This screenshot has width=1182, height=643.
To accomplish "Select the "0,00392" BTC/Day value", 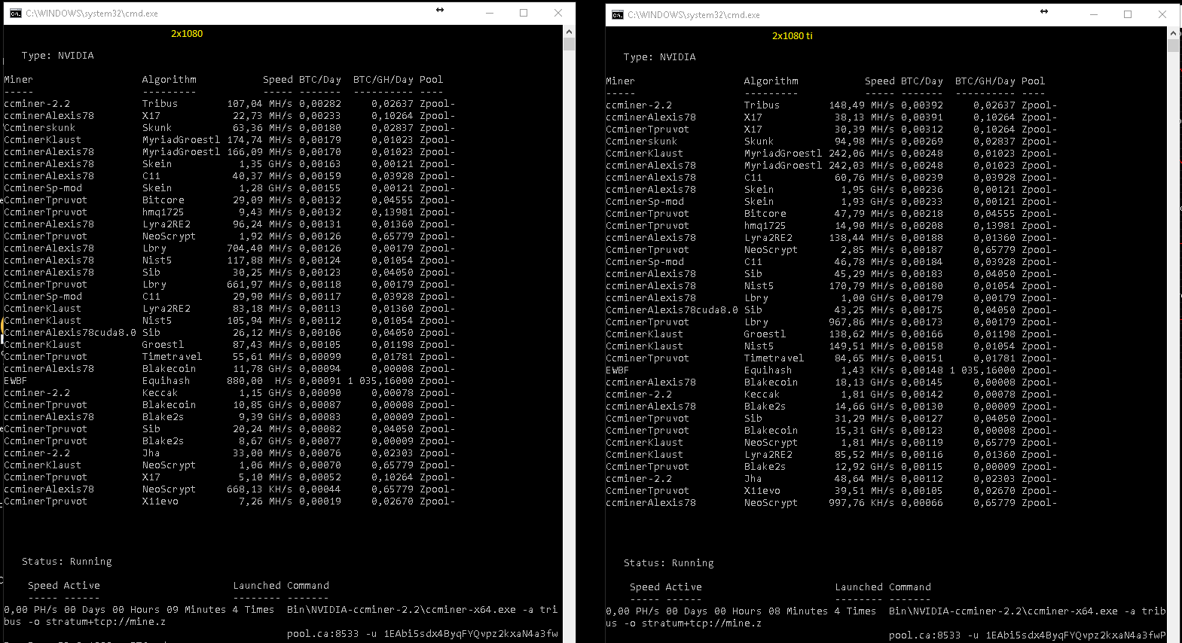I will click(x=922, y=105).
